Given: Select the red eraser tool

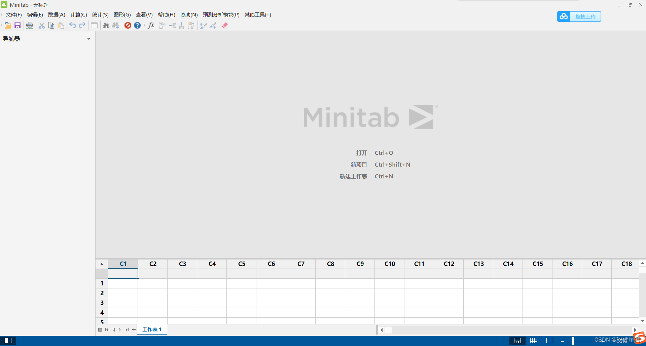Looking at the screenshot, I should (x=225, y=25).
